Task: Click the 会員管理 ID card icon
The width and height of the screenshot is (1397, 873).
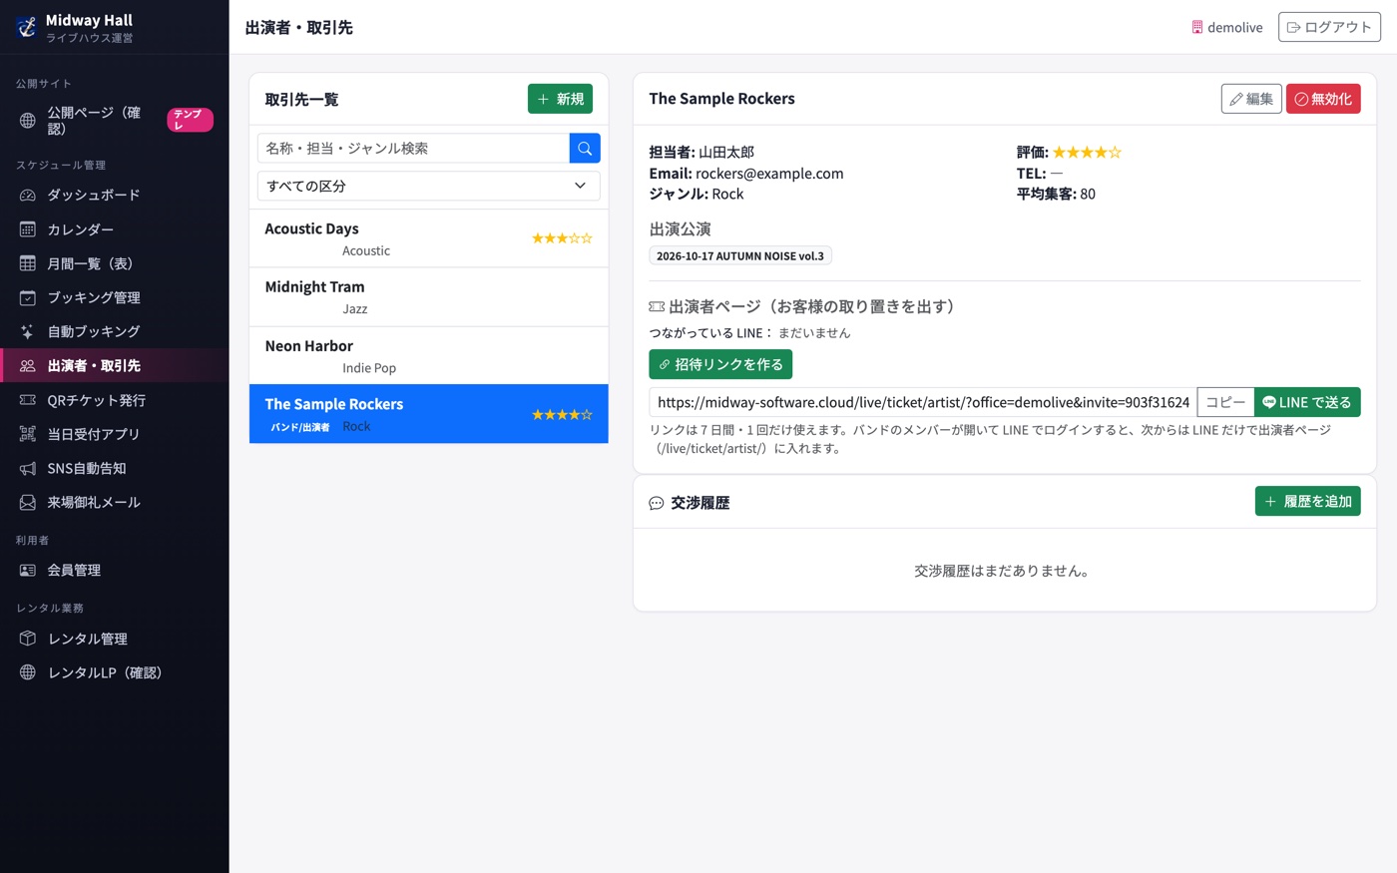Action: [28, 571]
